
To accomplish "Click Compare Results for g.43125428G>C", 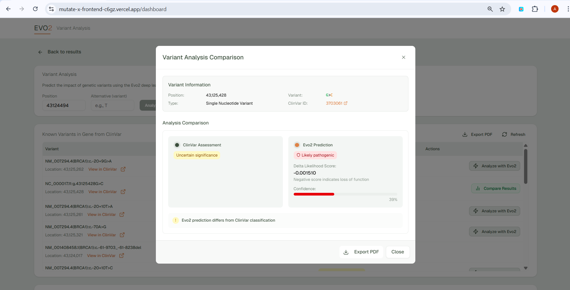I will (496, 188).
